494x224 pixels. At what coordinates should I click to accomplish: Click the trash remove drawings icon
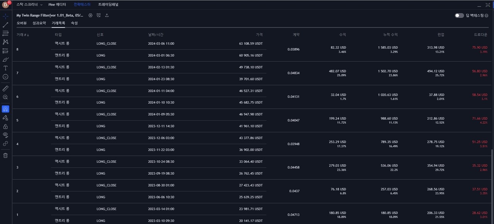(x=5, y=155)
